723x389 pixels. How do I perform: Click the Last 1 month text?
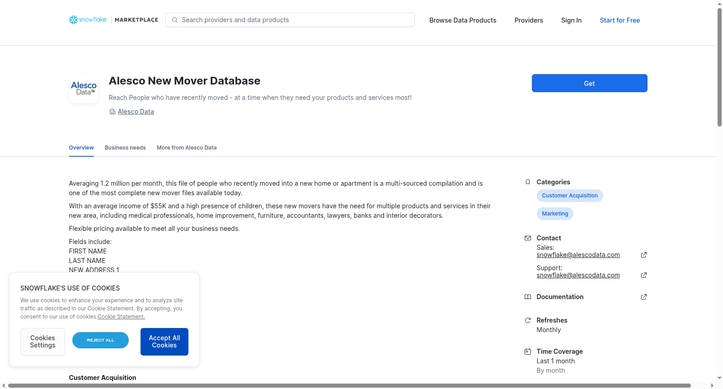tap(556, 361)
